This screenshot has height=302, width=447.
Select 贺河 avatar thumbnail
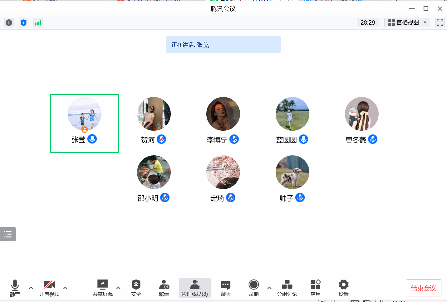154,114
